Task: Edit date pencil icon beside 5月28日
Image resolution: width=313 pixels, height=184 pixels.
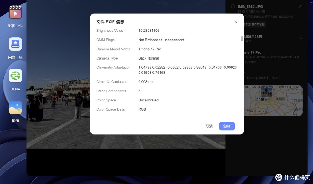Action: [300, 37]
